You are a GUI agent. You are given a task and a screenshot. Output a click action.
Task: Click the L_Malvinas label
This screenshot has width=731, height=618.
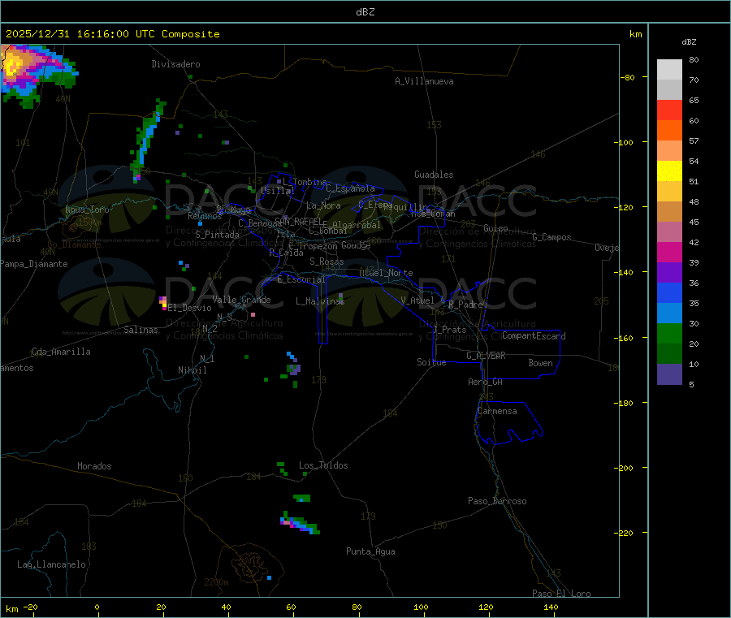tap(320, 301)
